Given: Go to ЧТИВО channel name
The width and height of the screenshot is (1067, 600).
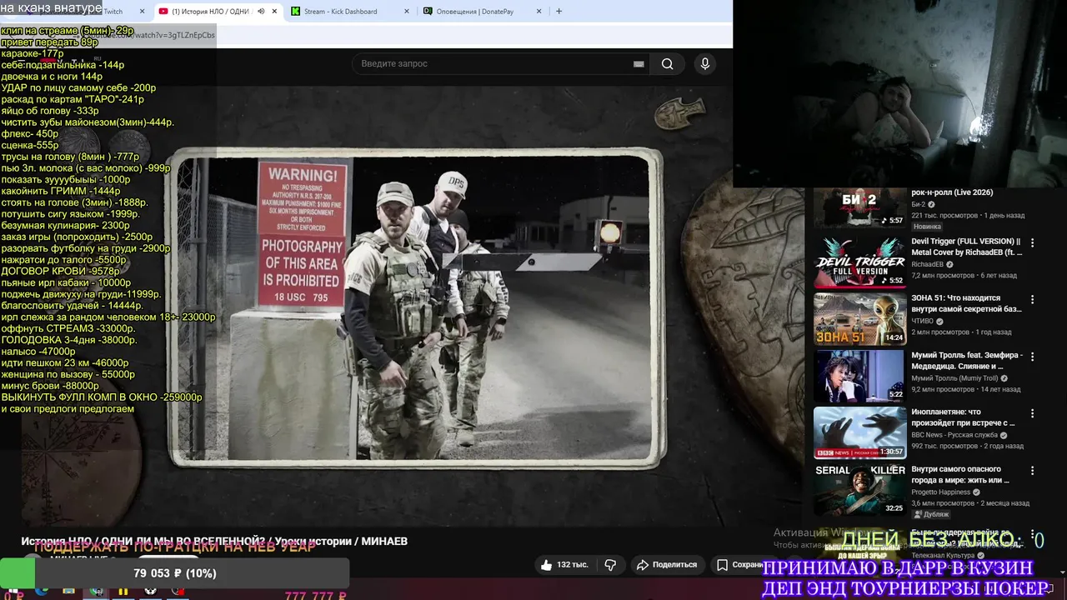Looking at the screenshot, I should pyautogui.click(x=922, y=322).
